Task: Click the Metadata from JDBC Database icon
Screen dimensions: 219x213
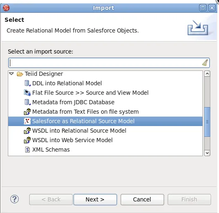Action: tap(27, 102)
